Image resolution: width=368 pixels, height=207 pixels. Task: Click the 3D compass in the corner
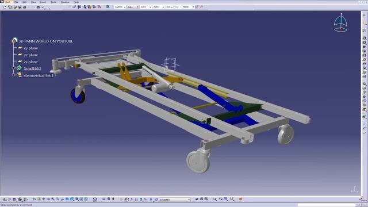click(341, 22)
